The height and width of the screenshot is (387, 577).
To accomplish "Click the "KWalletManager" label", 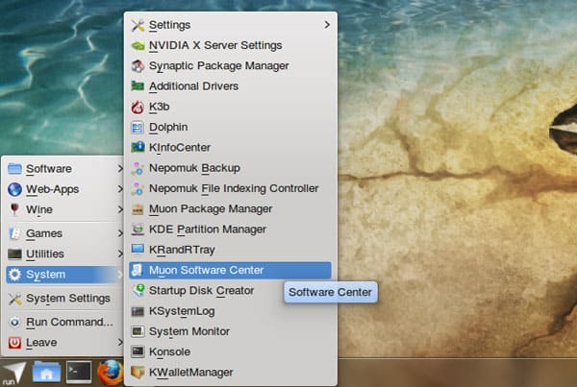I will [x=191, y=373].
